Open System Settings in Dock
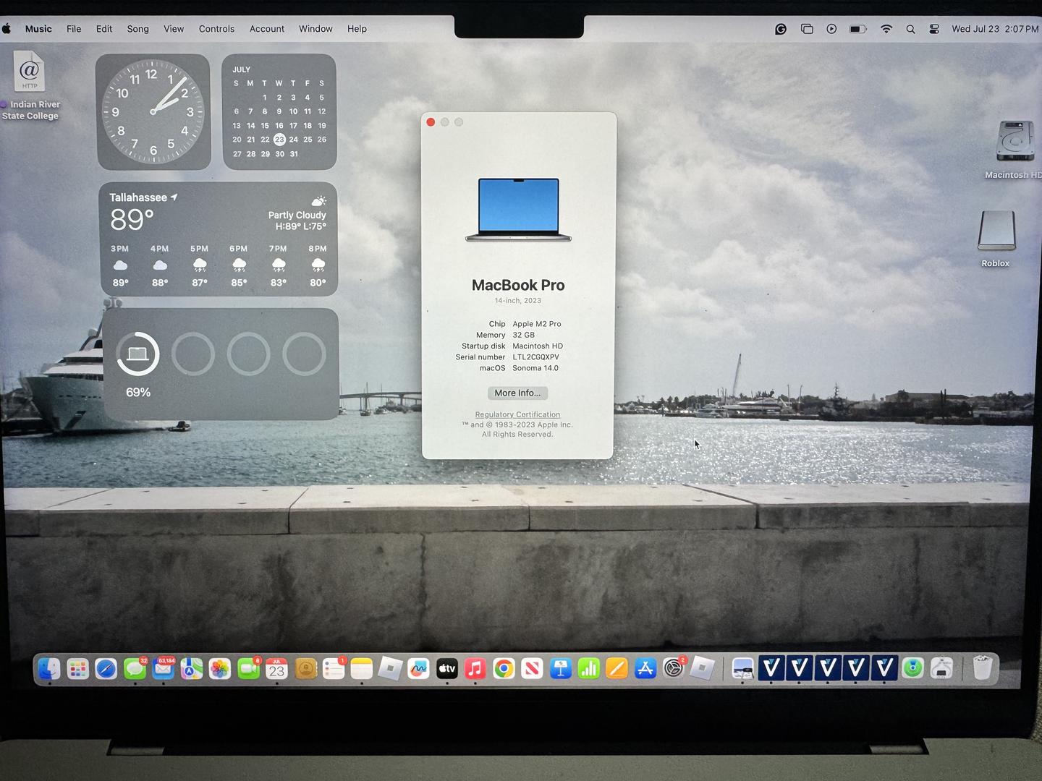Image resolution: width=1042 pixels, height=781 pixels. pyautogui.click(x=674, y=669)
